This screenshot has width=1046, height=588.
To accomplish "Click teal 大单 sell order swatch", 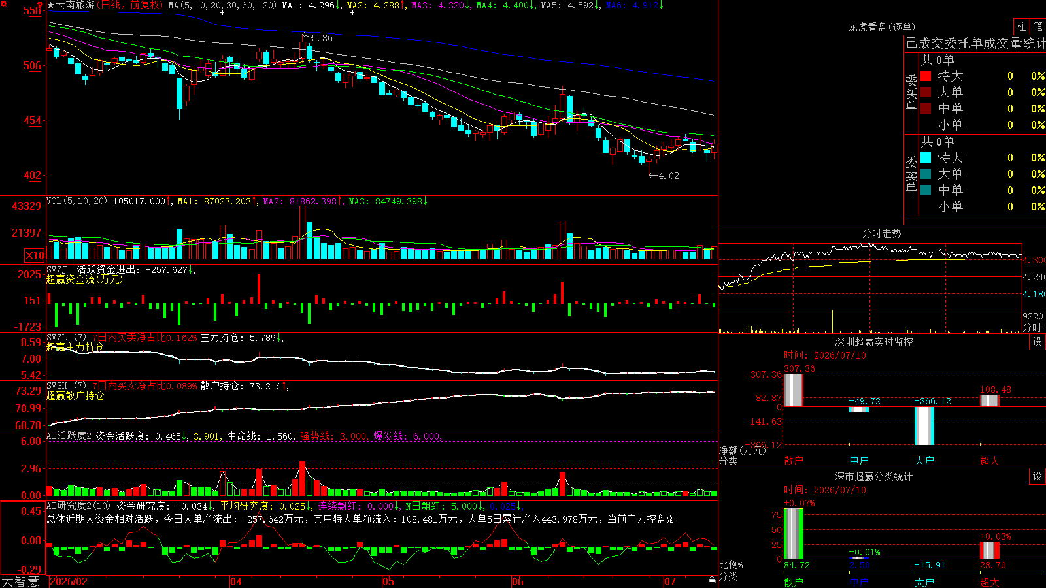I will [x=926, y=174].
